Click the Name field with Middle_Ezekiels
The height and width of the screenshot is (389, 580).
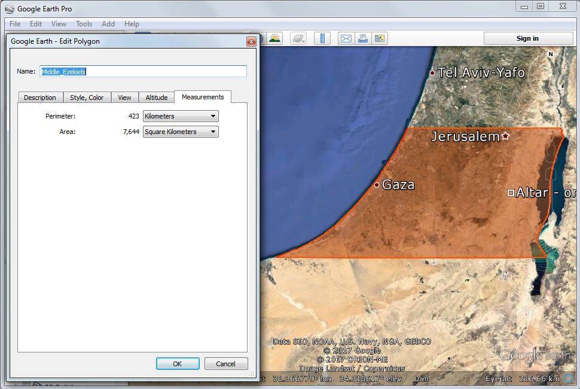coord(143,71)
